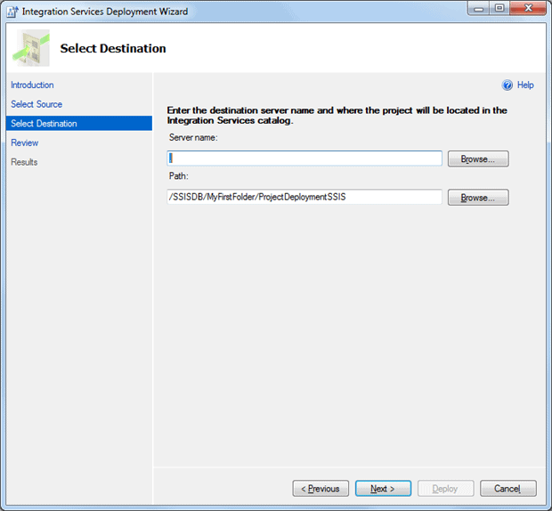Click the bold "Enter the destination server name" instruction text

pyautogui.click(x=337, y=116)
